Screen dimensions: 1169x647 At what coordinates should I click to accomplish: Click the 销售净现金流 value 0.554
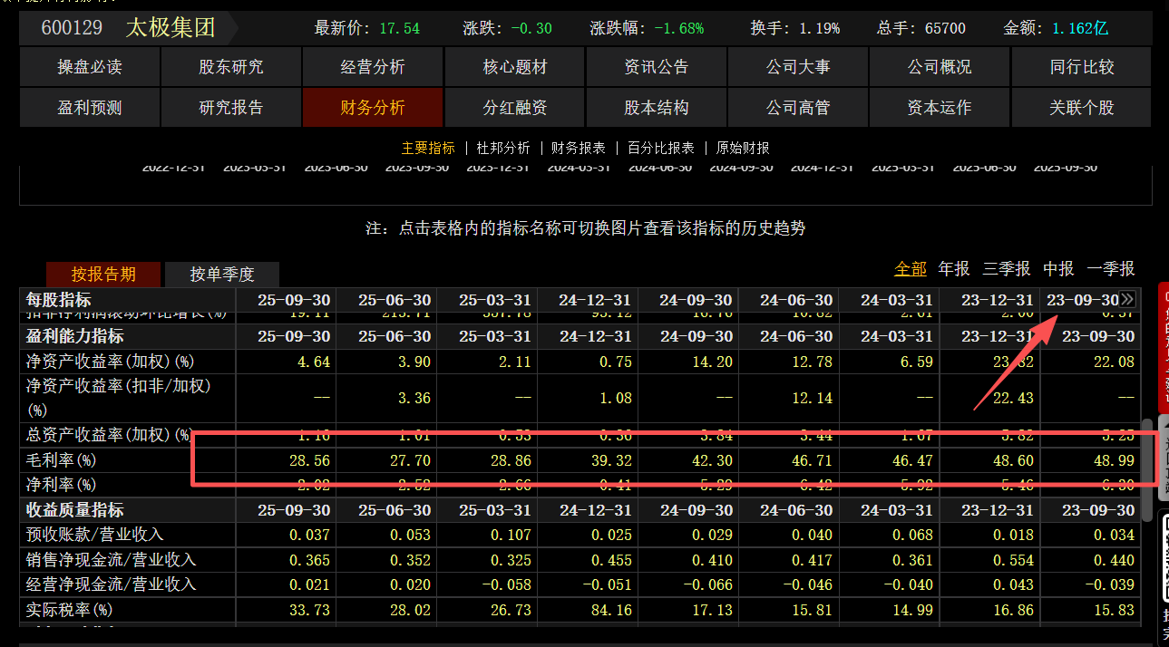(x=1013, y=560)
